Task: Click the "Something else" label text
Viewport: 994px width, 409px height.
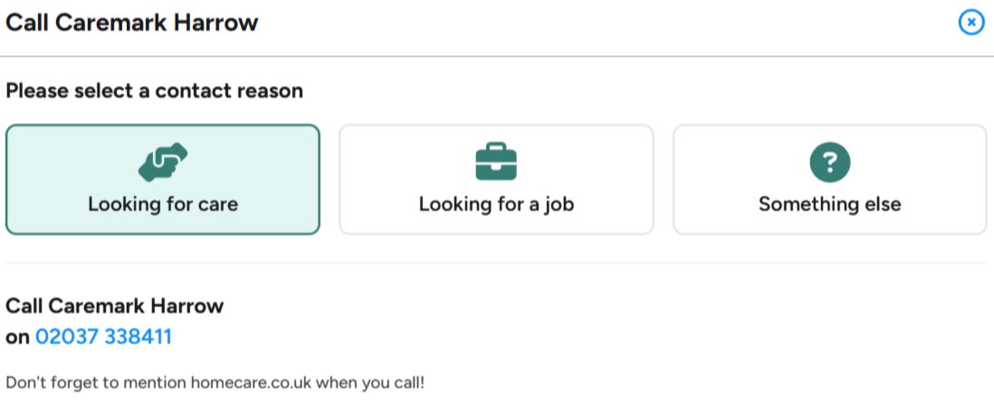Action: click(830, 204)
